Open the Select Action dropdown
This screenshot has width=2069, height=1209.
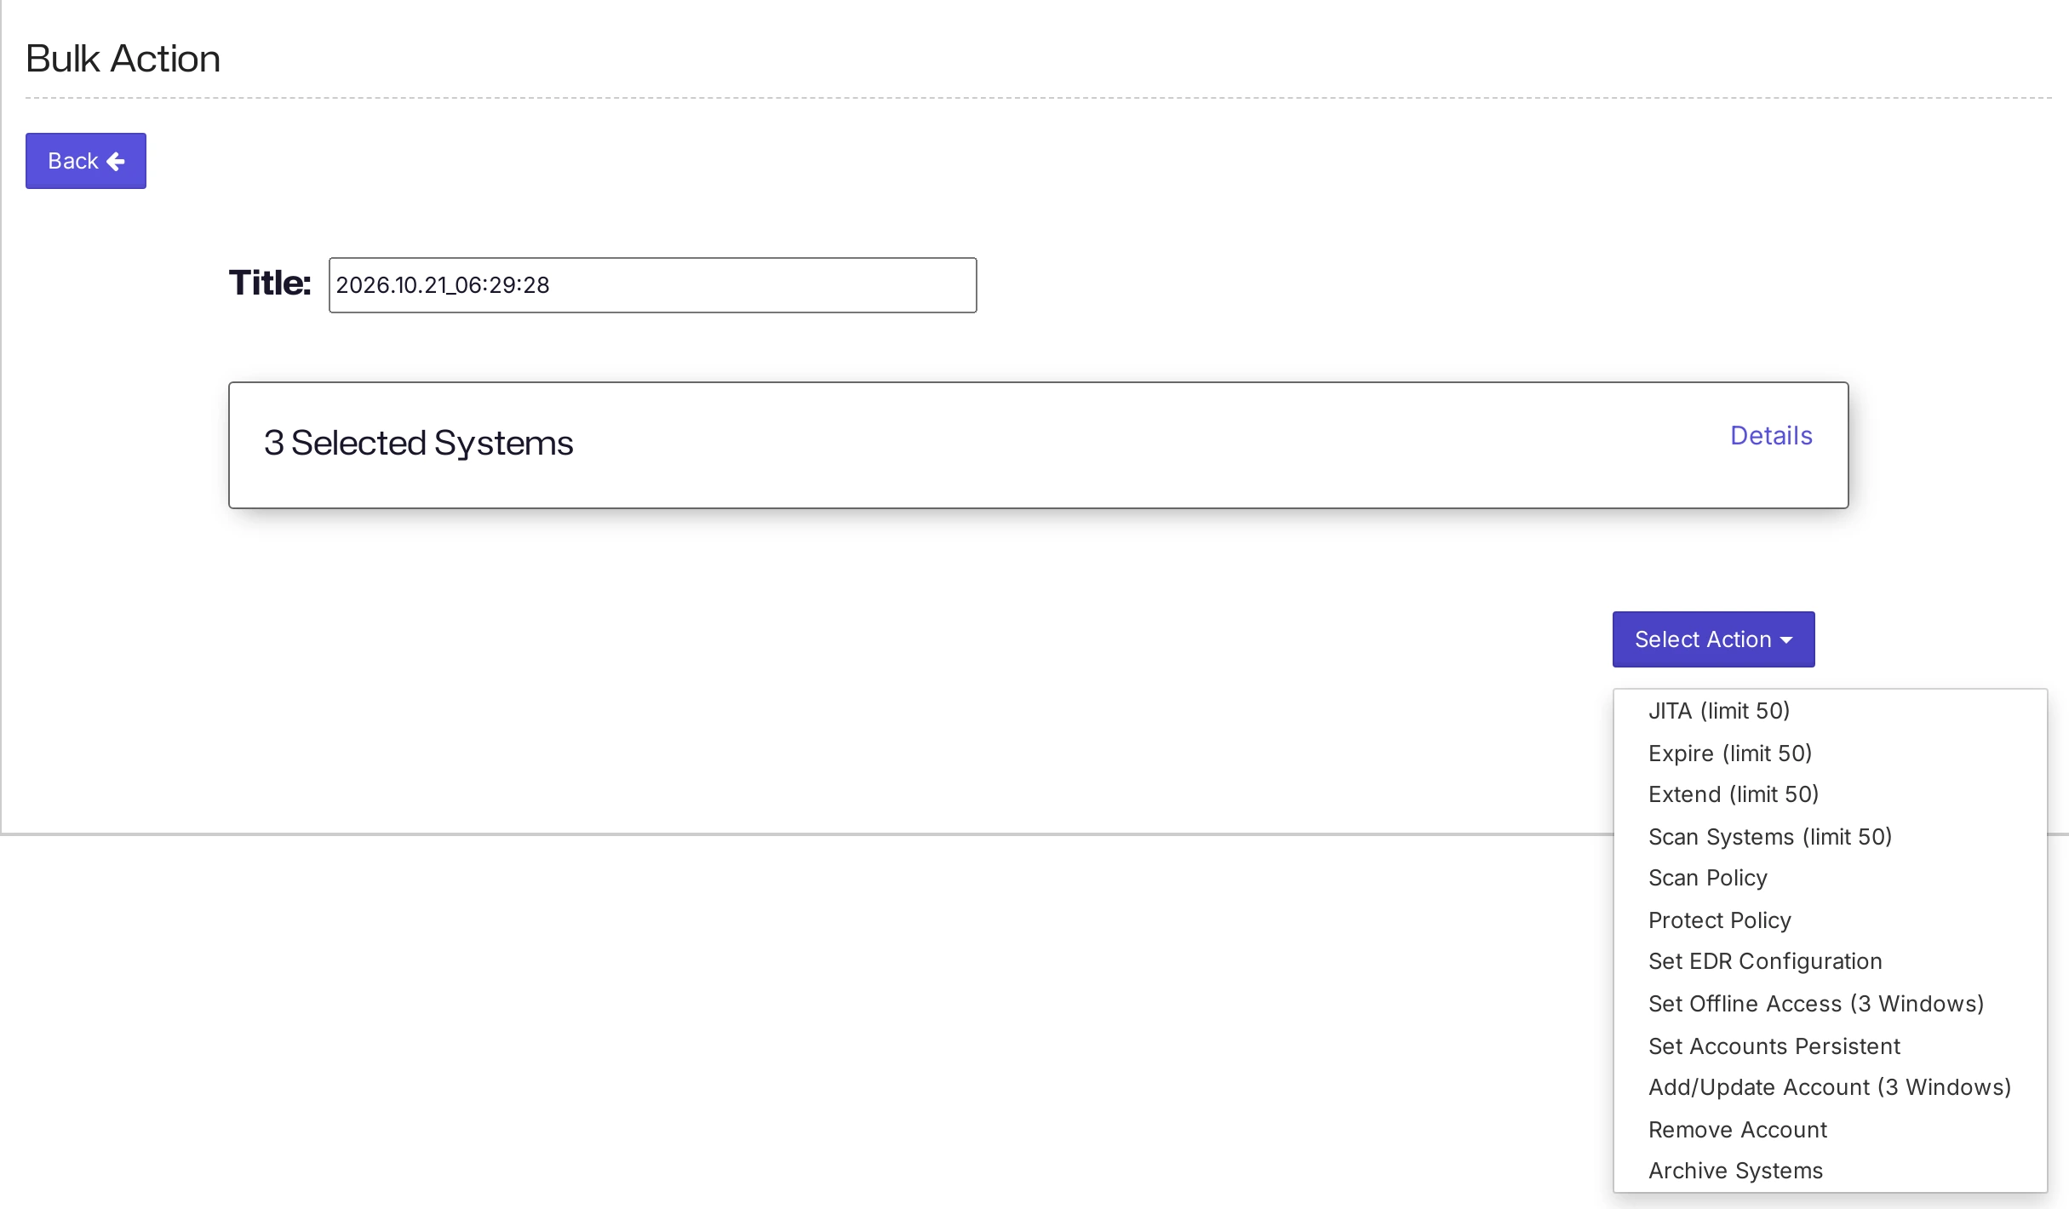click(x=1713, y=639)
